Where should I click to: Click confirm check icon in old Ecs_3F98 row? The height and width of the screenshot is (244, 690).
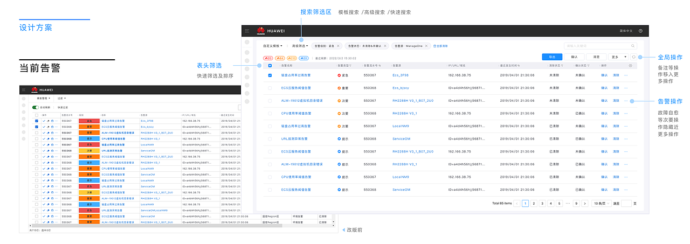[x=44, y=121]
